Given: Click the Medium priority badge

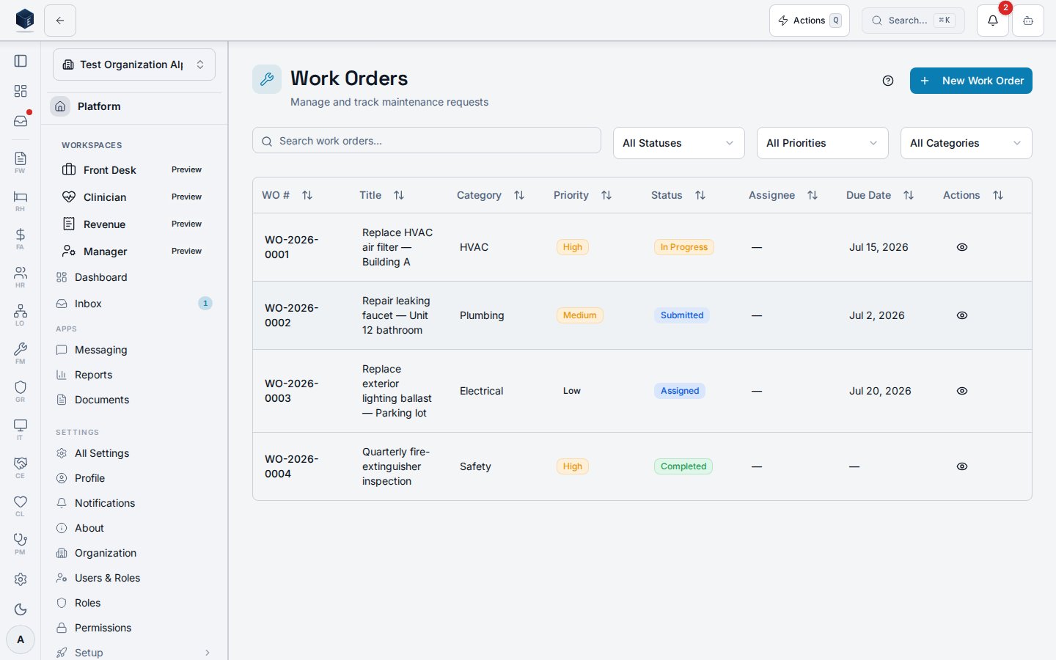Looking at the screenshot, I should (x=579, y=315).
